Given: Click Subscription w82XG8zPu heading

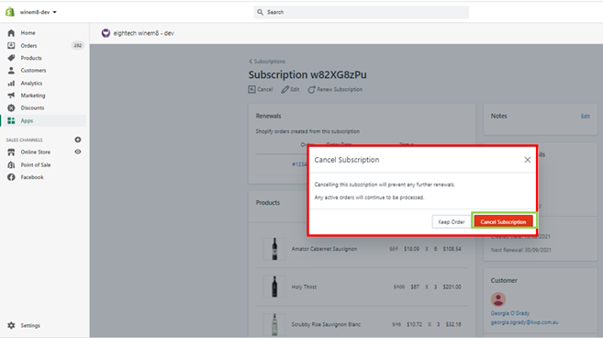Looking at the screenshot, I should (307, 74).
